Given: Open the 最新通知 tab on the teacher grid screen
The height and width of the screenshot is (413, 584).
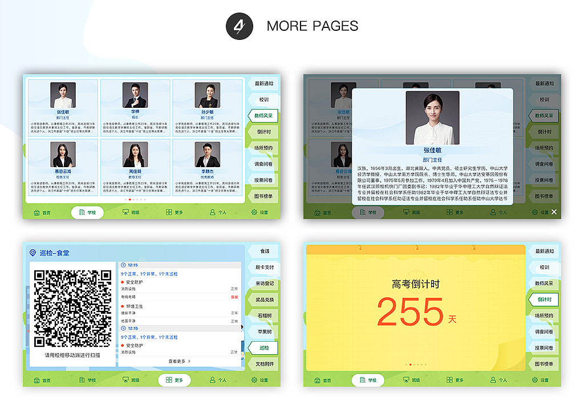Looking at the screenshot, I should click(x=263, y=83).
